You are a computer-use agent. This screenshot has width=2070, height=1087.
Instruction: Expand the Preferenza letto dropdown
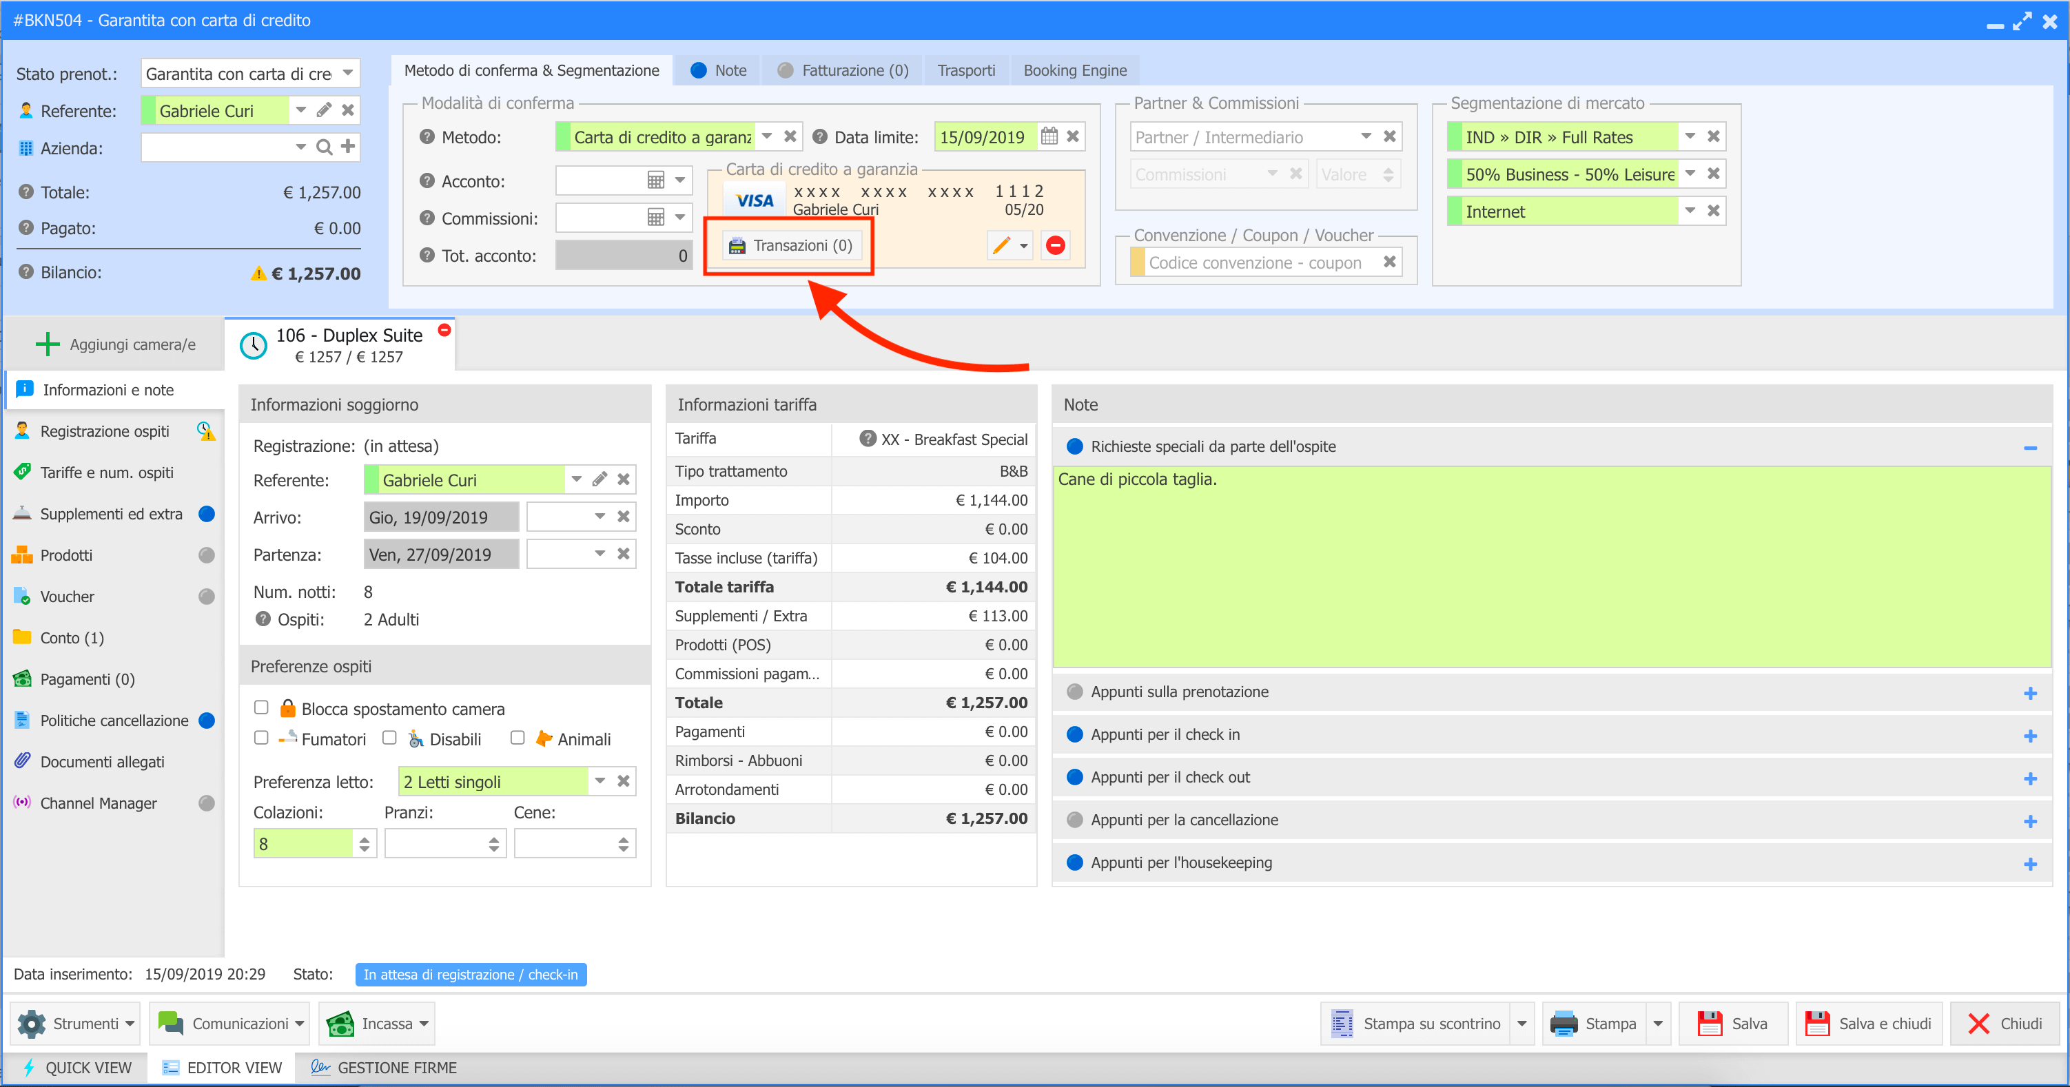(600, 781)
